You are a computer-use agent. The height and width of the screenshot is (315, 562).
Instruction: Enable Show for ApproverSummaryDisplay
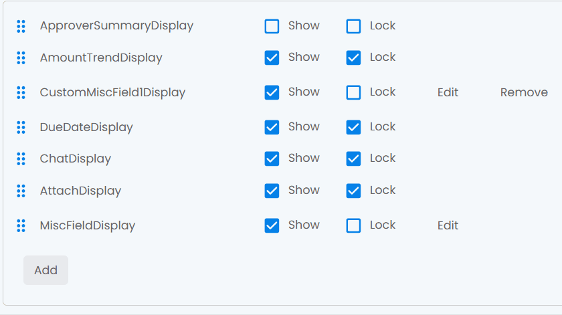[272, 26]
